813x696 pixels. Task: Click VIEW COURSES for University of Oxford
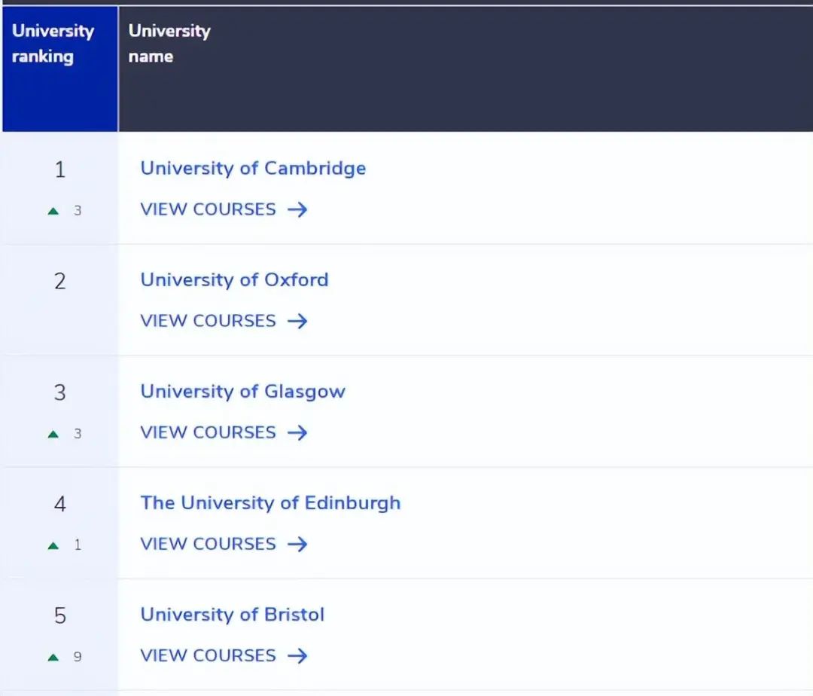209,321
